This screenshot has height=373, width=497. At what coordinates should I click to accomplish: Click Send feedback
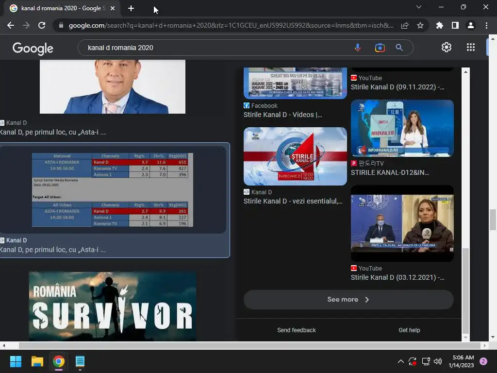click(297, 330)
